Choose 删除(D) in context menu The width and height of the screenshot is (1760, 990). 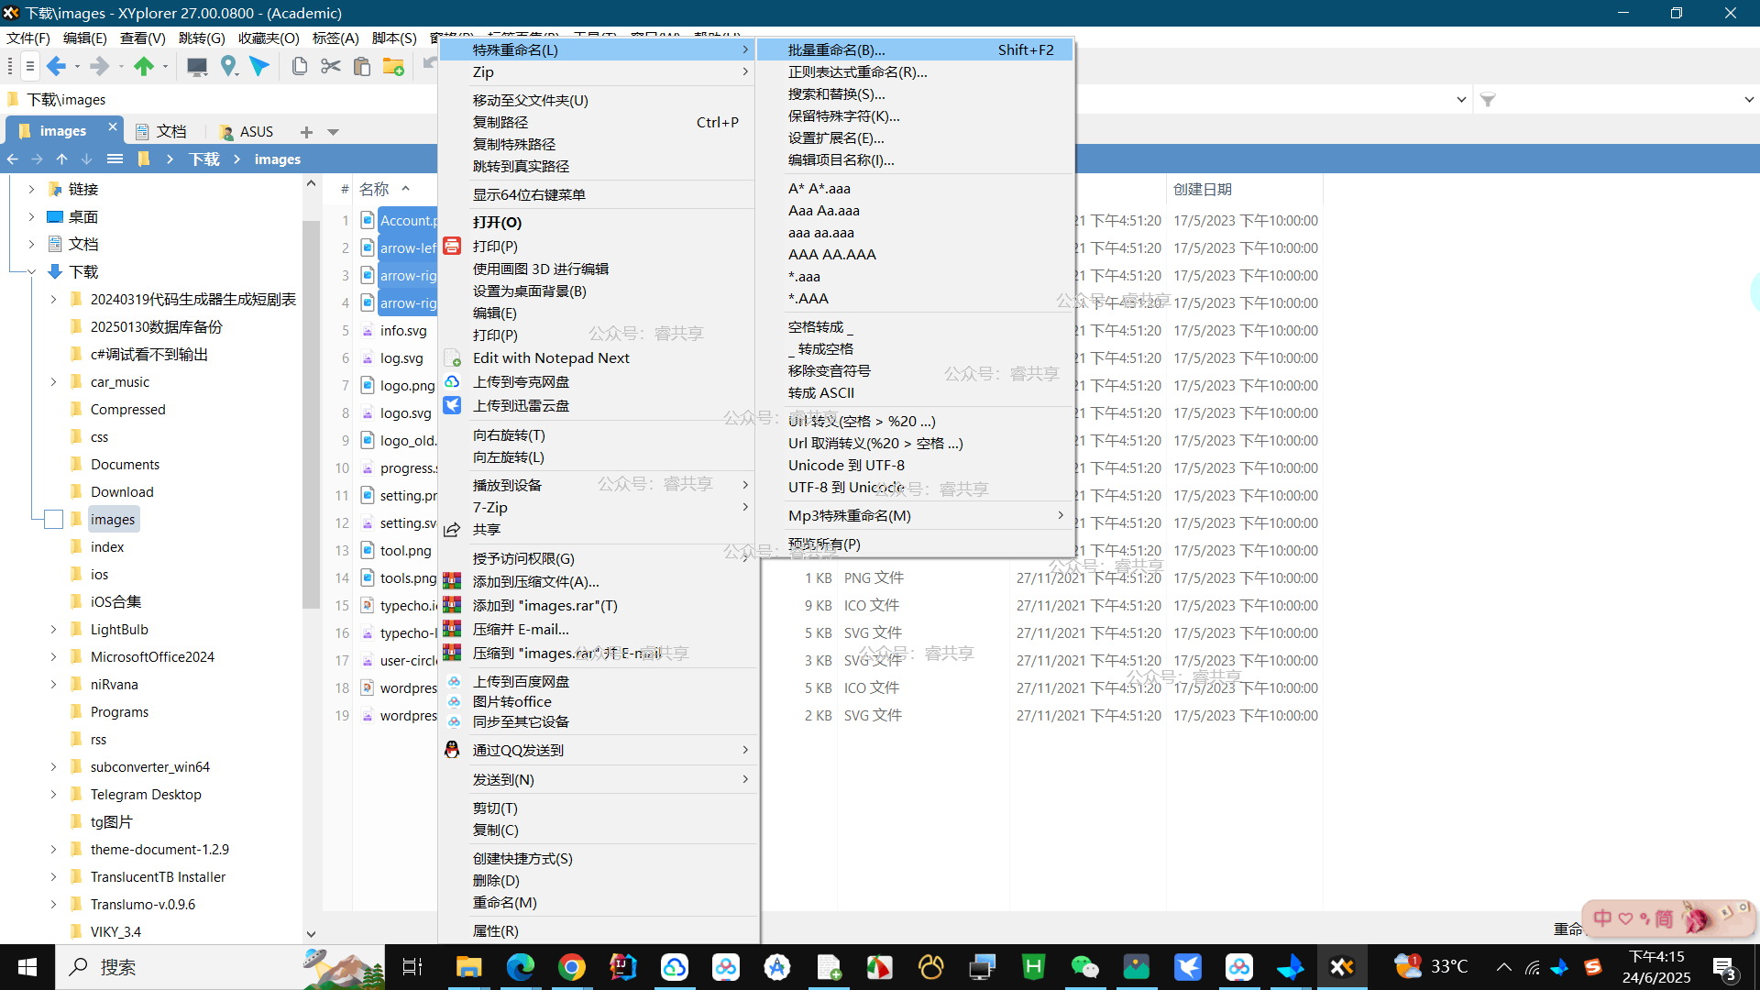click(598, 880)
